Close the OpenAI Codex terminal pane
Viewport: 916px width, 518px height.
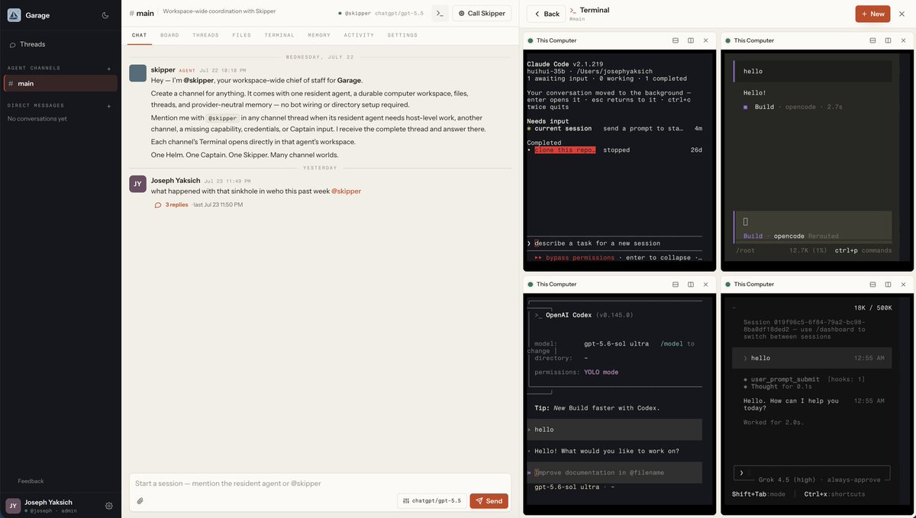tap(705, 284)
